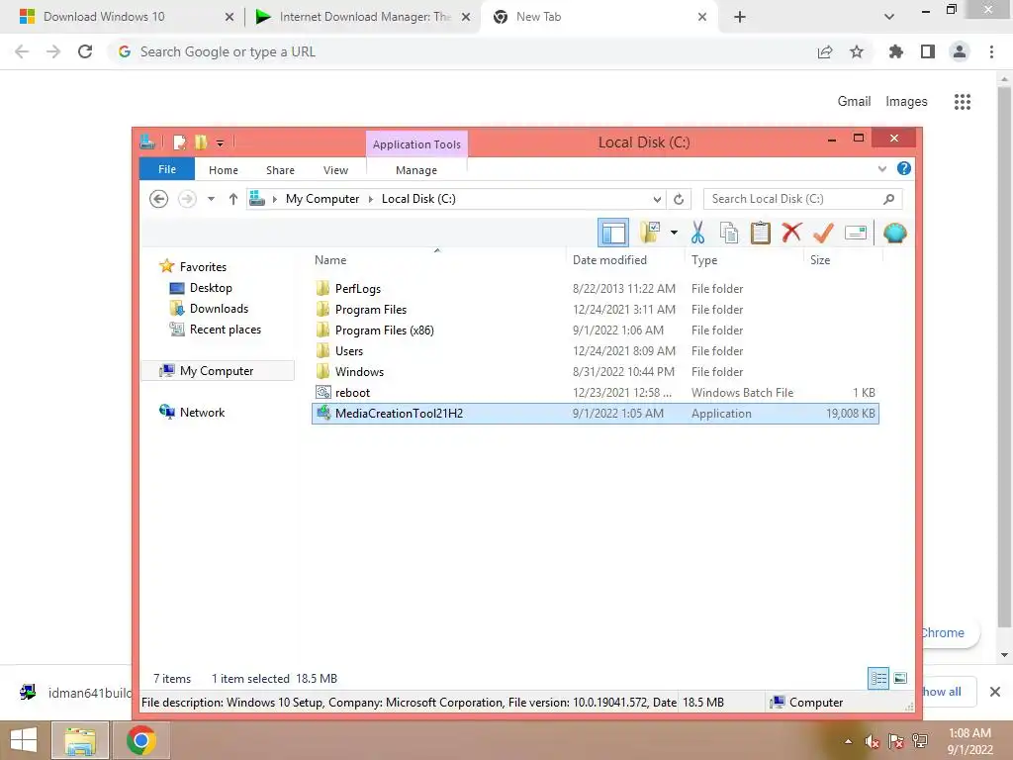Viewport: 1013px width, 760px height.
Task: Switch to large icons view in status bar
Action: pos(900,678)
